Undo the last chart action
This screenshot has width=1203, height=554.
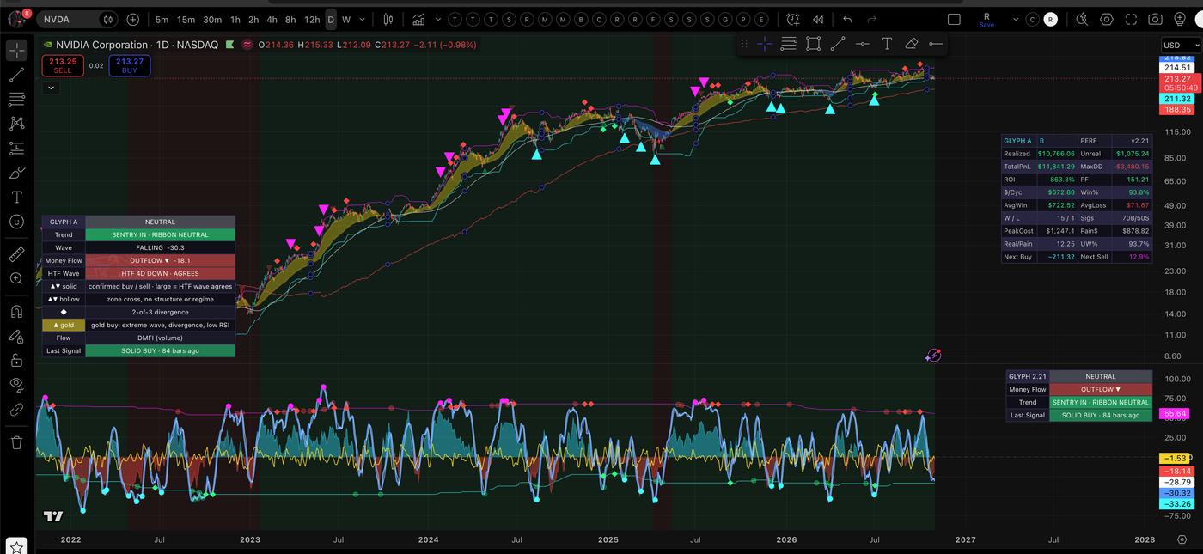tap(848, 19)
